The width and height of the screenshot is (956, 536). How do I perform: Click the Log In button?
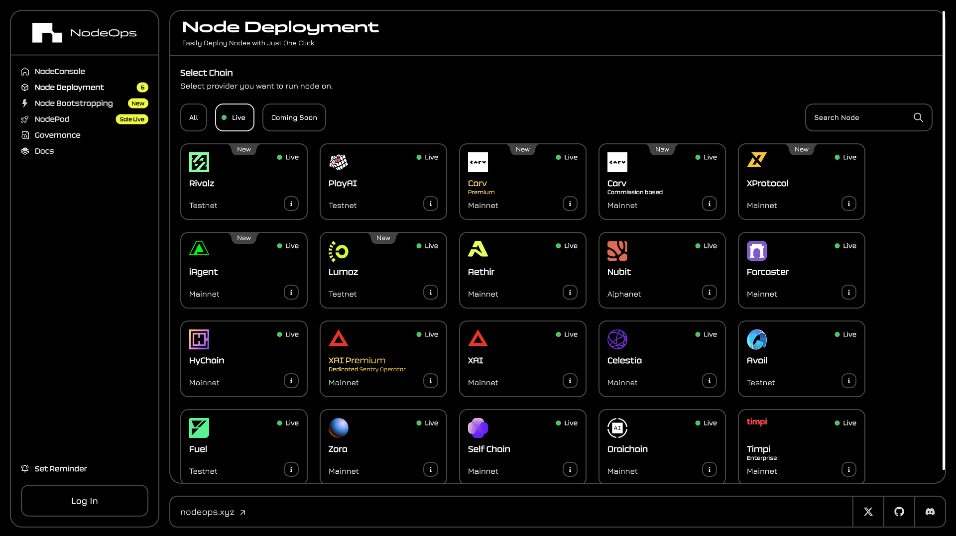click(85, 501)
